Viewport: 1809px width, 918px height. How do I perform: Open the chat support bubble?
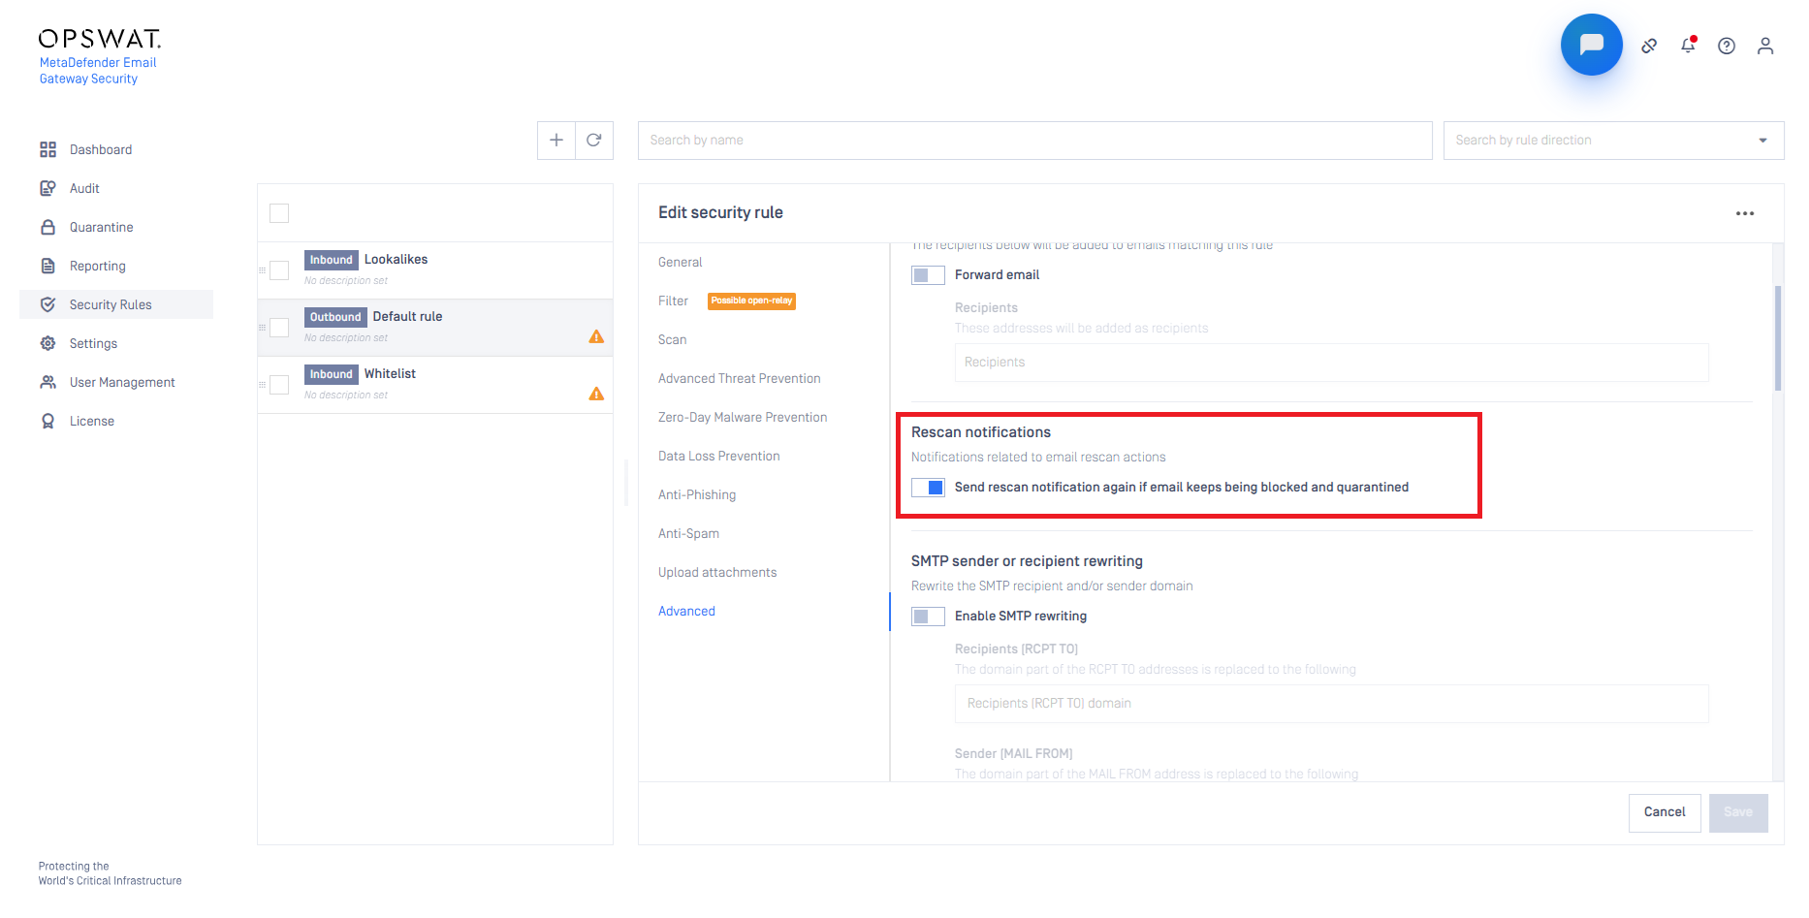tap(1591, 45)
